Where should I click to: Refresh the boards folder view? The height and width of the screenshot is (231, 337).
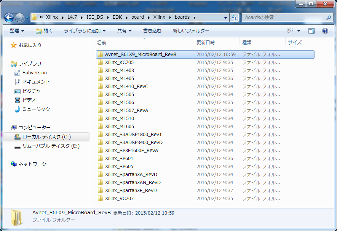click(234, 18)
